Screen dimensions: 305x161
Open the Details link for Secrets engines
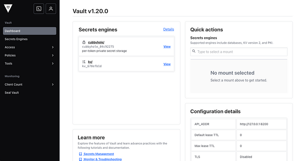pos(169,29)
